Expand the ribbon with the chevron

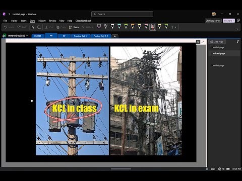tap(237, 29)
